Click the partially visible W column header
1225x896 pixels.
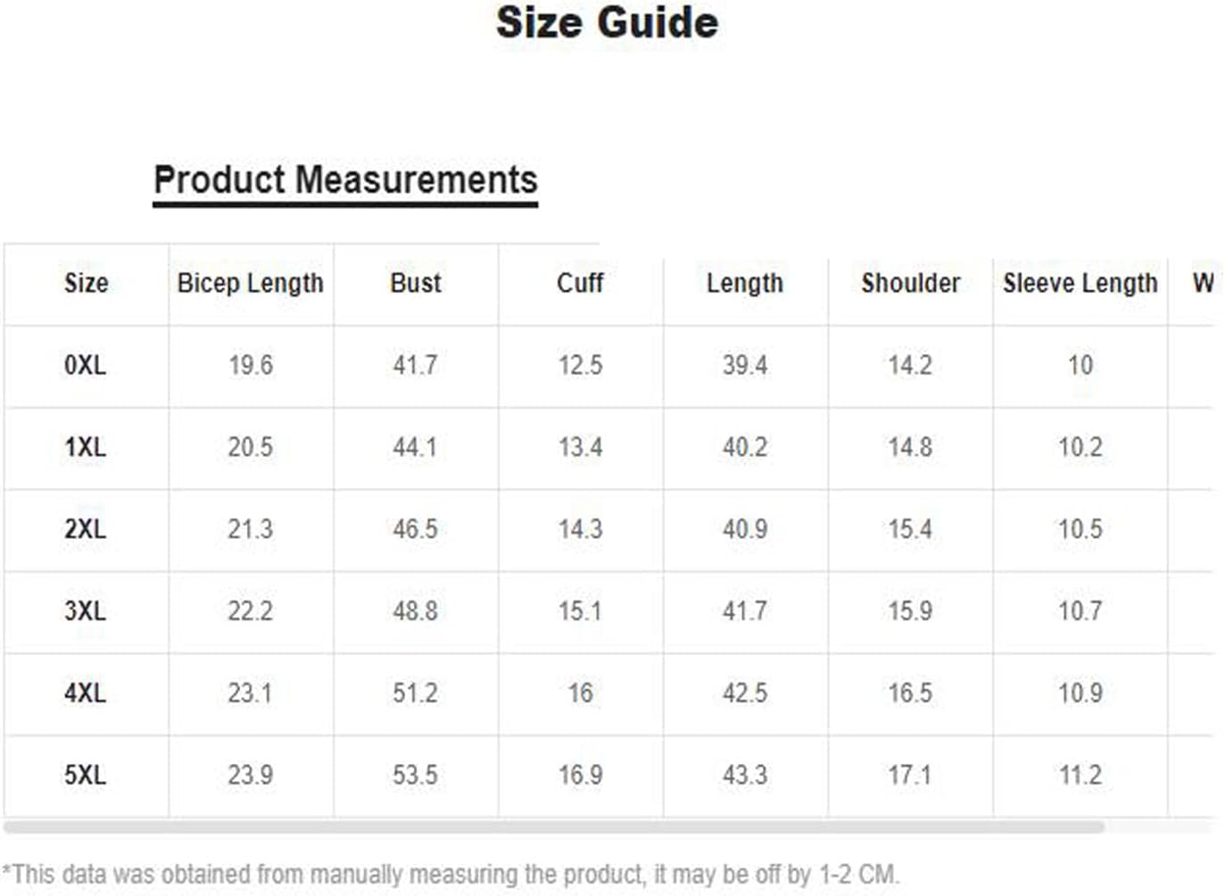click(1204, 283)
